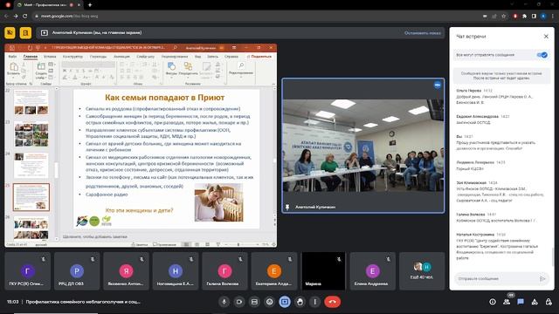Click second yellow extension button top-left
The width and height of the screenshot is (559, 314).
point(25,33)
